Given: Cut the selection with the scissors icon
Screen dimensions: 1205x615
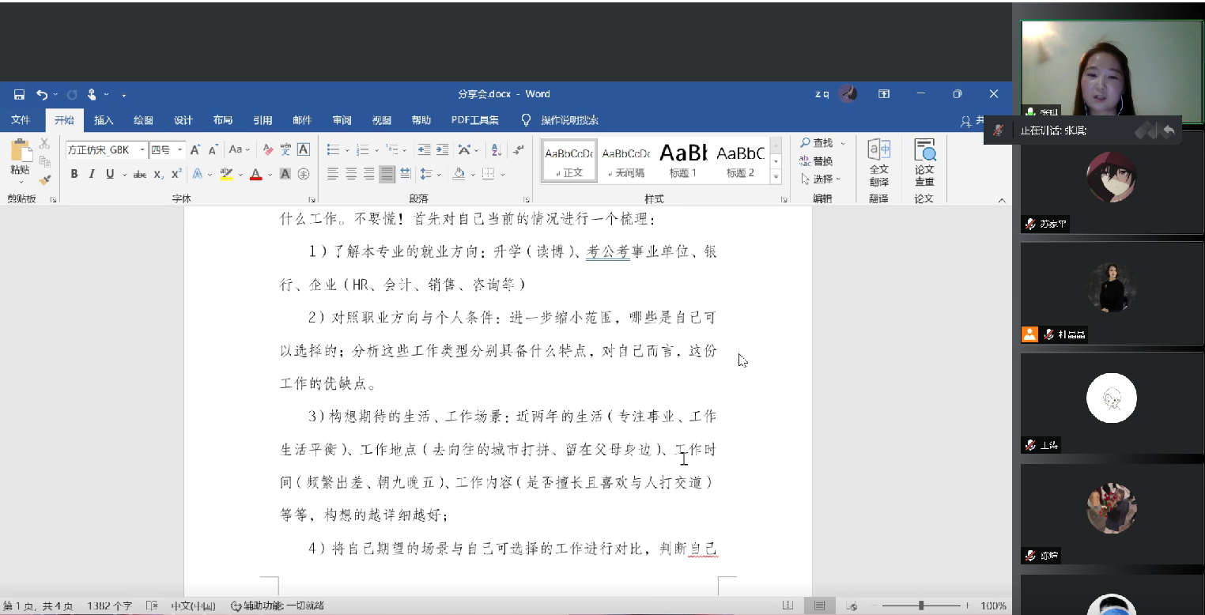Looking at the screenshot, I should pyautogui.click(x=44, y=143).
